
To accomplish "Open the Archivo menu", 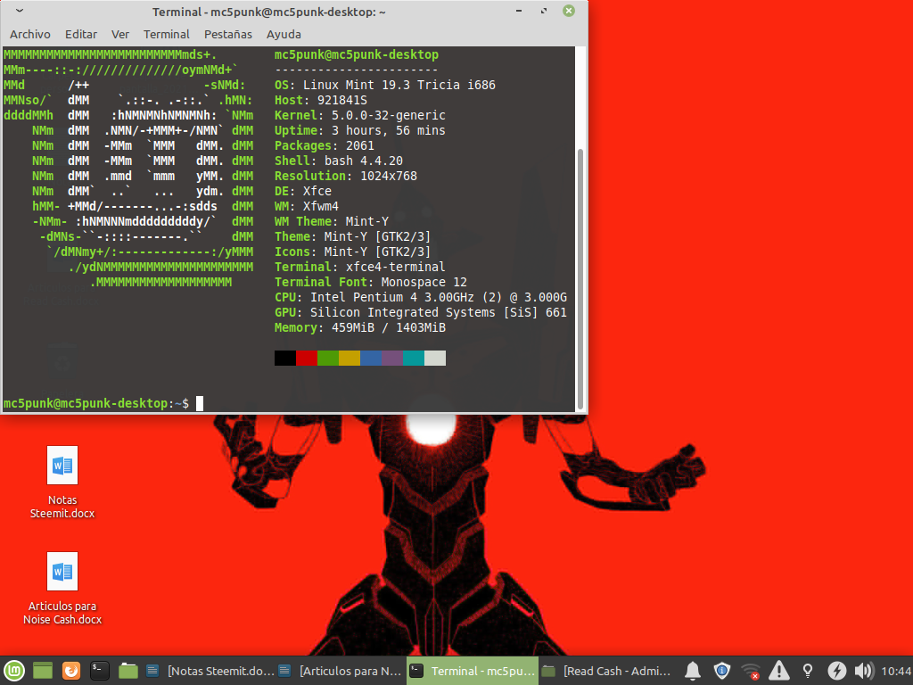I will coord(30,35).
